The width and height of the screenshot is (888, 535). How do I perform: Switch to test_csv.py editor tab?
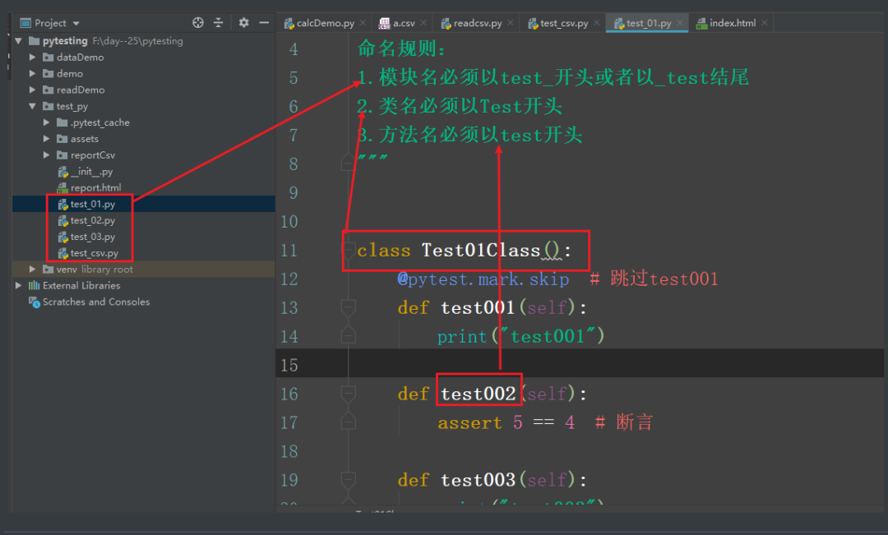click(x=564, y=23)
